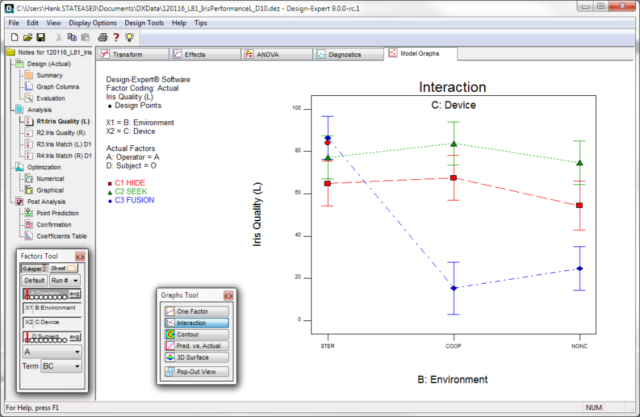640x417 pixels.
Task: Open the Contour graph
Action: (196, 334)
